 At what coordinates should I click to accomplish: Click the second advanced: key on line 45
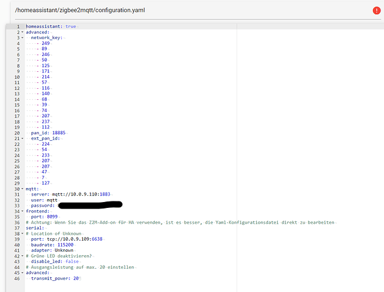(37, 273)
